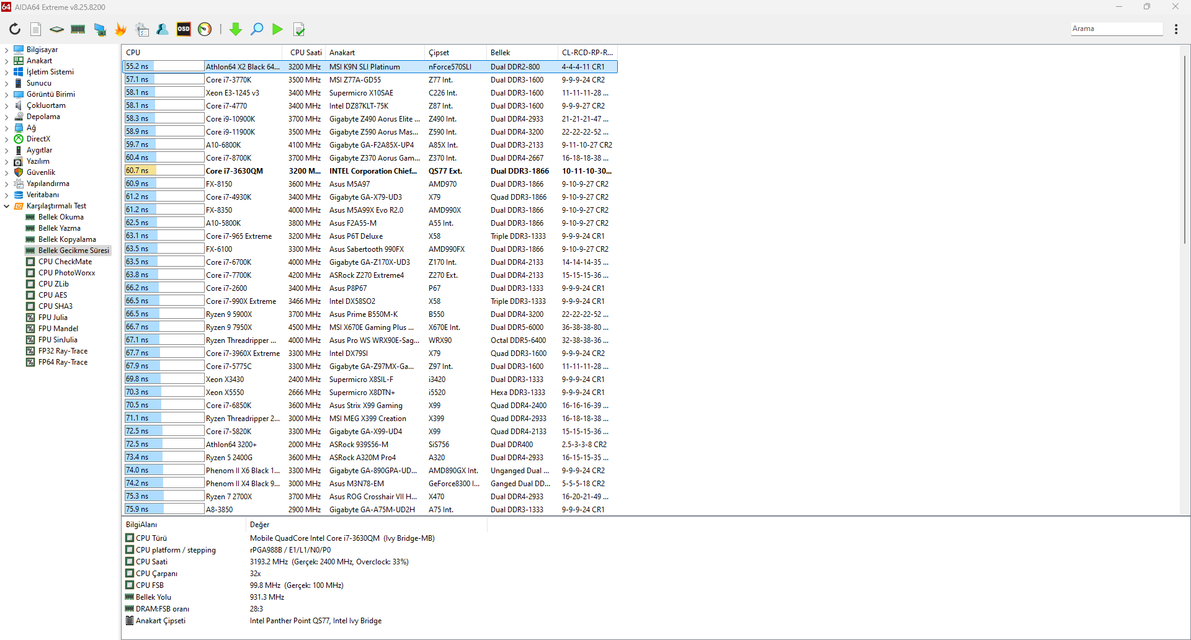Screen dimensions: 1191x640
Task: Sort by the CL-RCD-RP-R... column header
Action: 587,53
